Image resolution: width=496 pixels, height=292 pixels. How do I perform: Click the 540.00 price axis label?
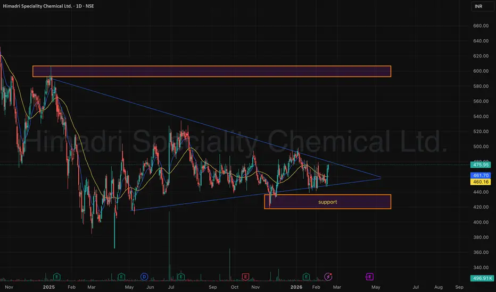click(x=481, y=116)
